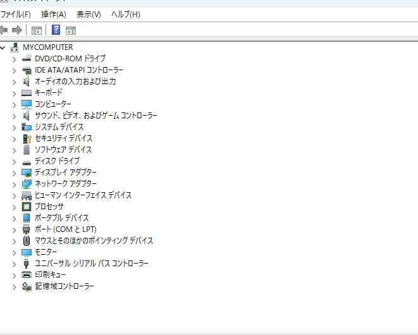The height and width of the screenshot is (335, 418).
Task: Select サウンド、ビデオ、およびゲーム コントローラー item
Action: 96,116
